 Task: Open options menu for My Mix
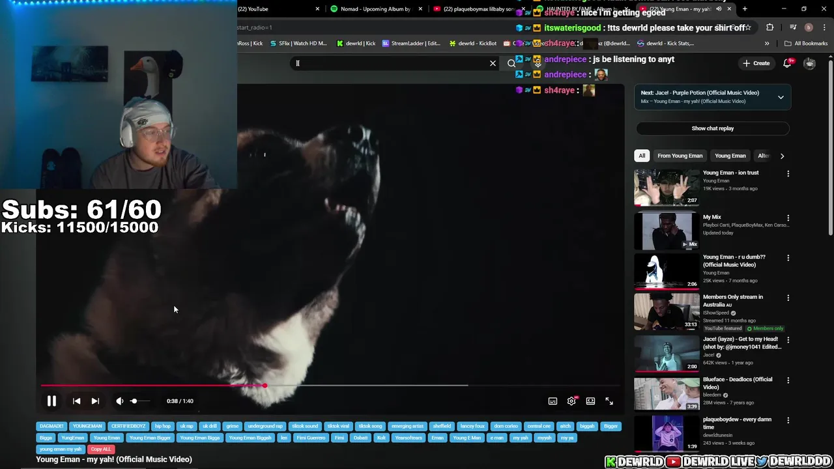pos(788,218)
